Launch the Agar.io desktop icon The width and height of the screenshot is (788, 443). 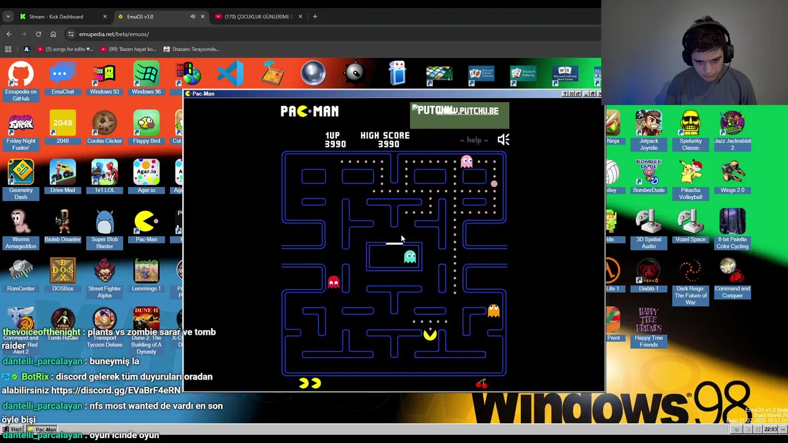tap(147, 177)
